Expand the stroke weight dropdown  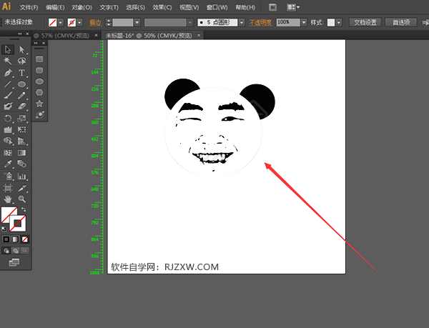pos(137,22)
